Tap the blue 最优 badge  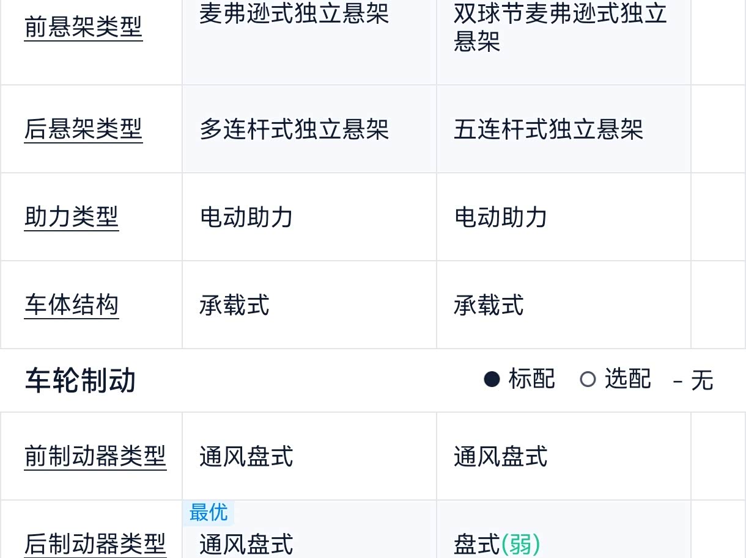click(209, 513)
